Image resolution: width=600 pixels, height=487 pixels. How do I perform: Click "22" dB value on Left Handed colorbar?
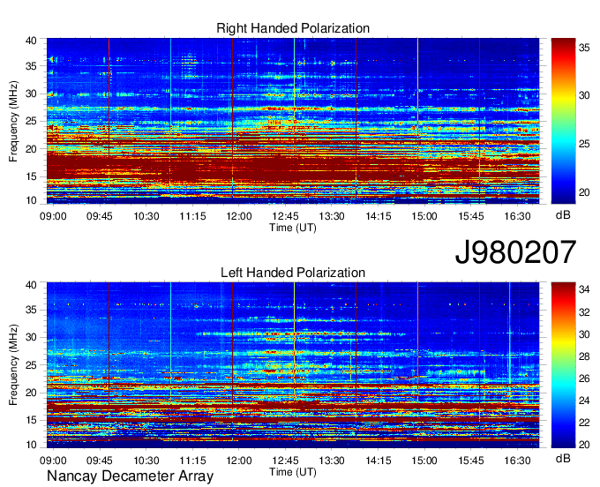[584, 423]
